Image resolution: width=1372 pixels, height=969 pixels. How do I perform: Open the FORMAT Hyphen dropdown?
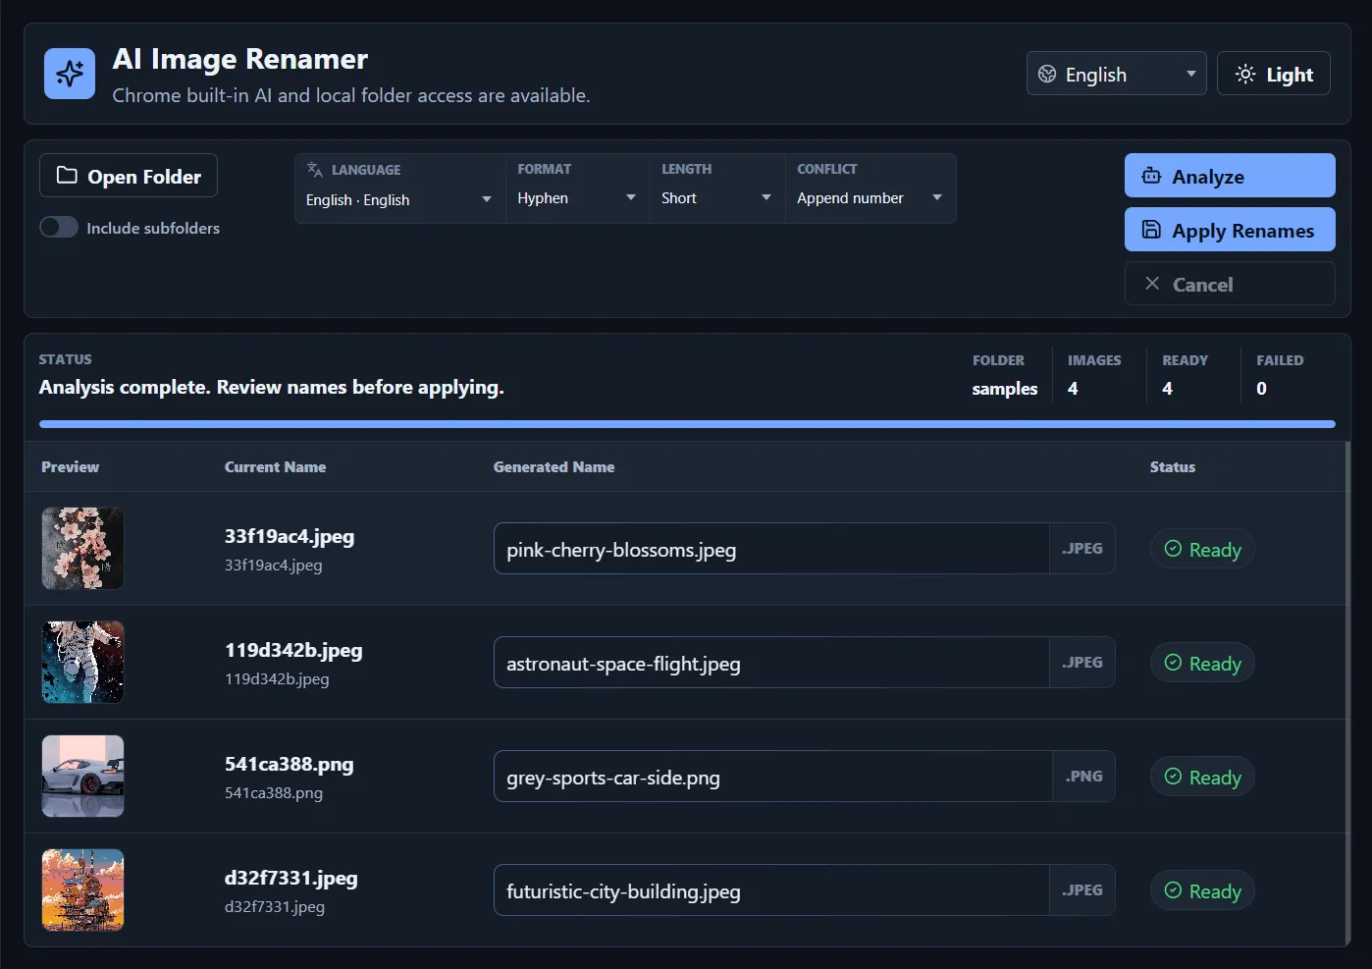point(577,198)
